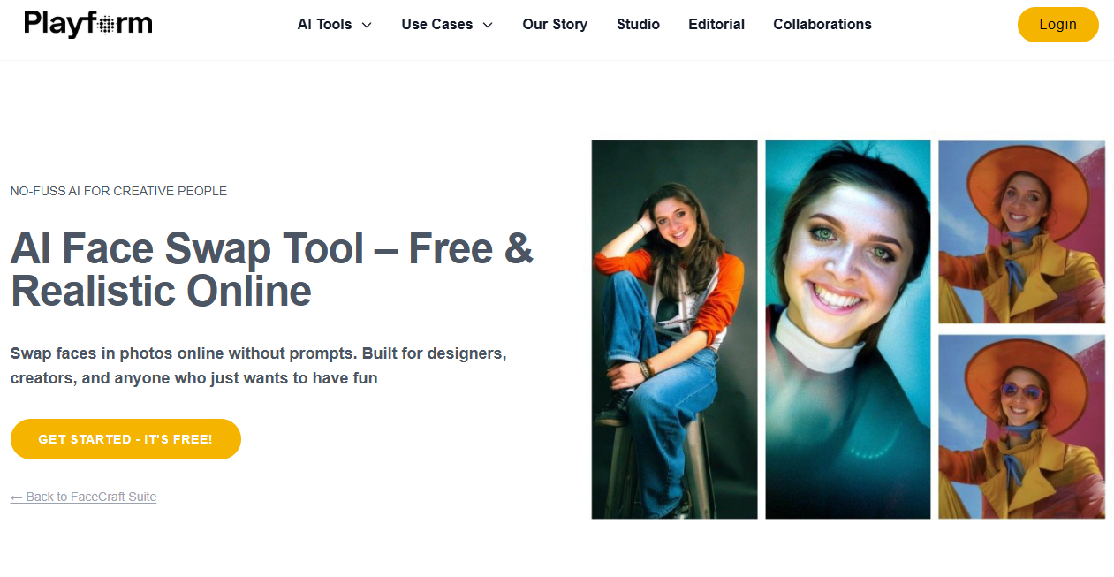Click the Playform logo
The width and height of the screenshot is (1114, 577).
(87, 24)
